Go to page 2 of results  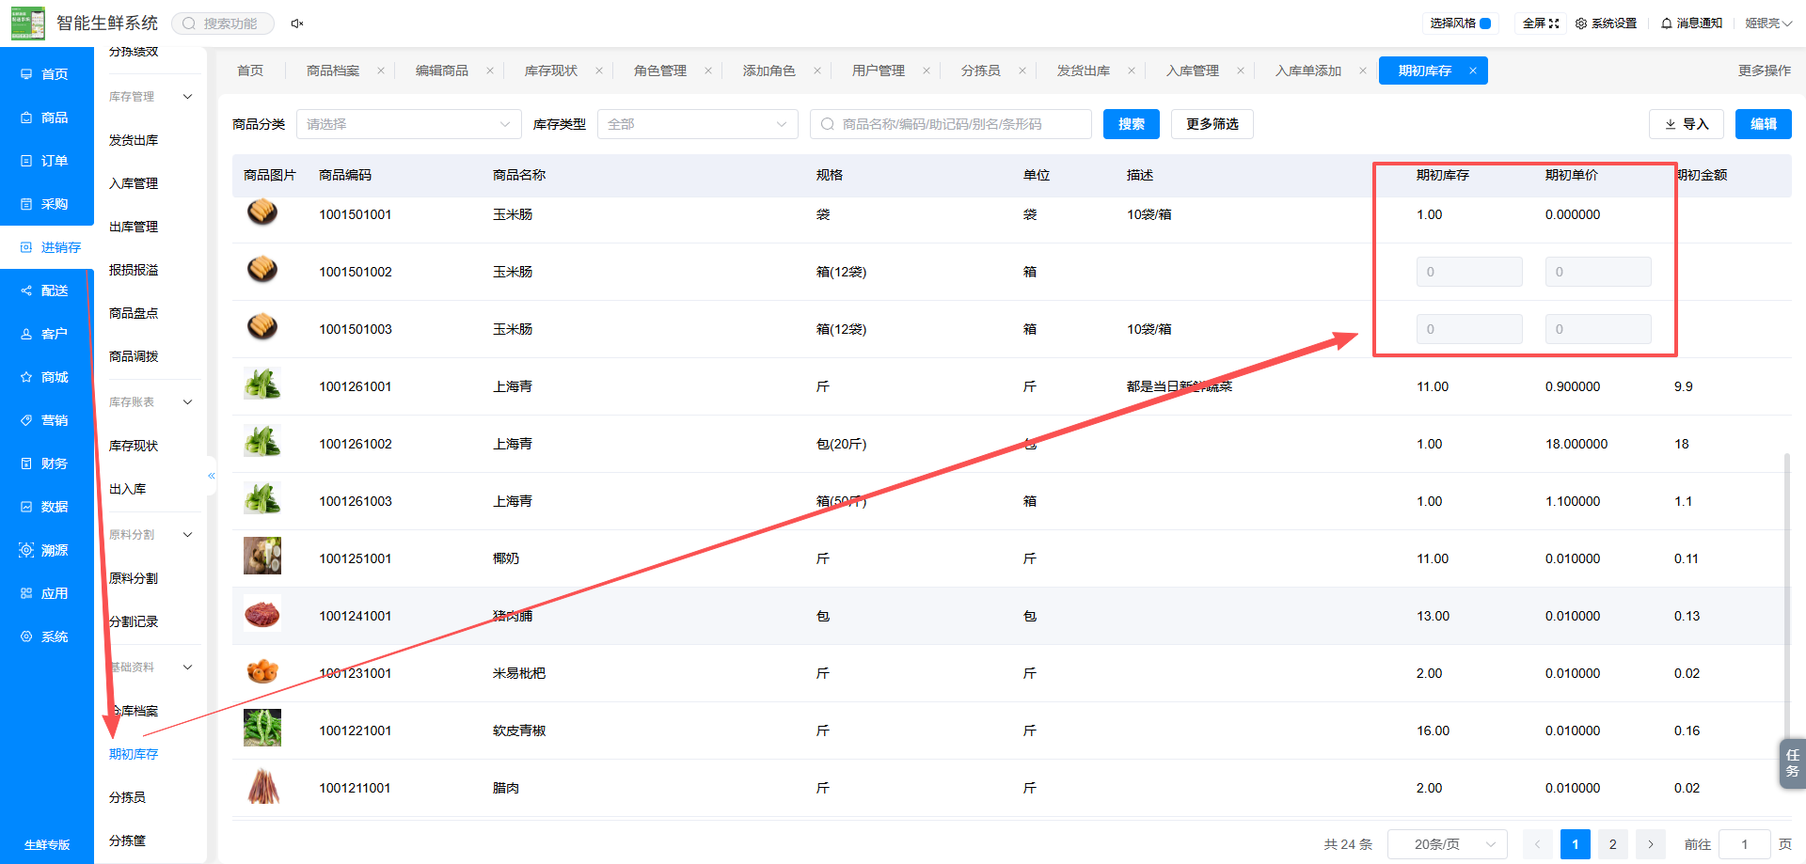pyautogui.click(x=1613, y=844)
